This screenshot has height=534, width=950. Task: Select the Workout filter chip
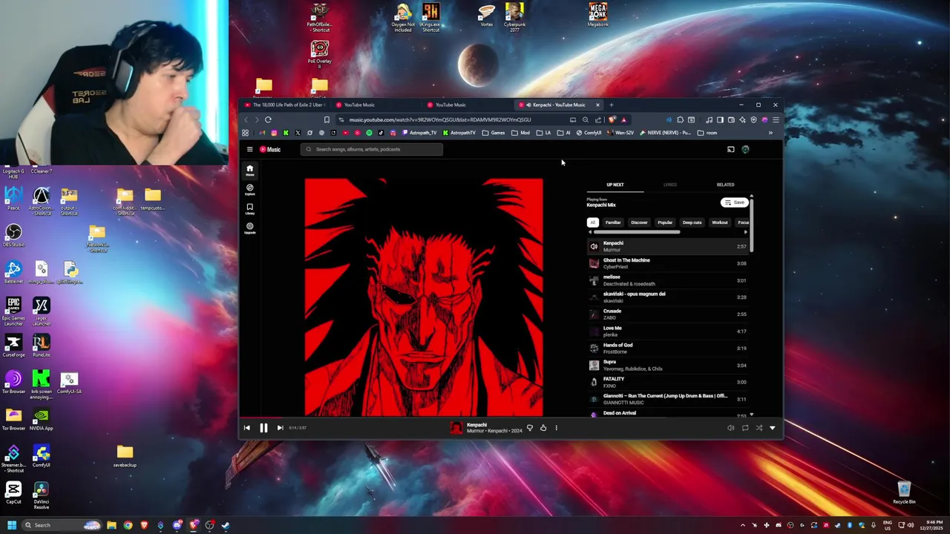720,222
